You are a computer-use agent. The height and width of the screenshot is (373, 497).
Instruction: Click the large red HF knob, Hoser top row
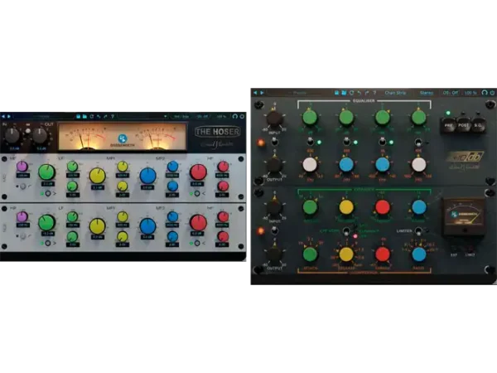click(x=198, y=172)
